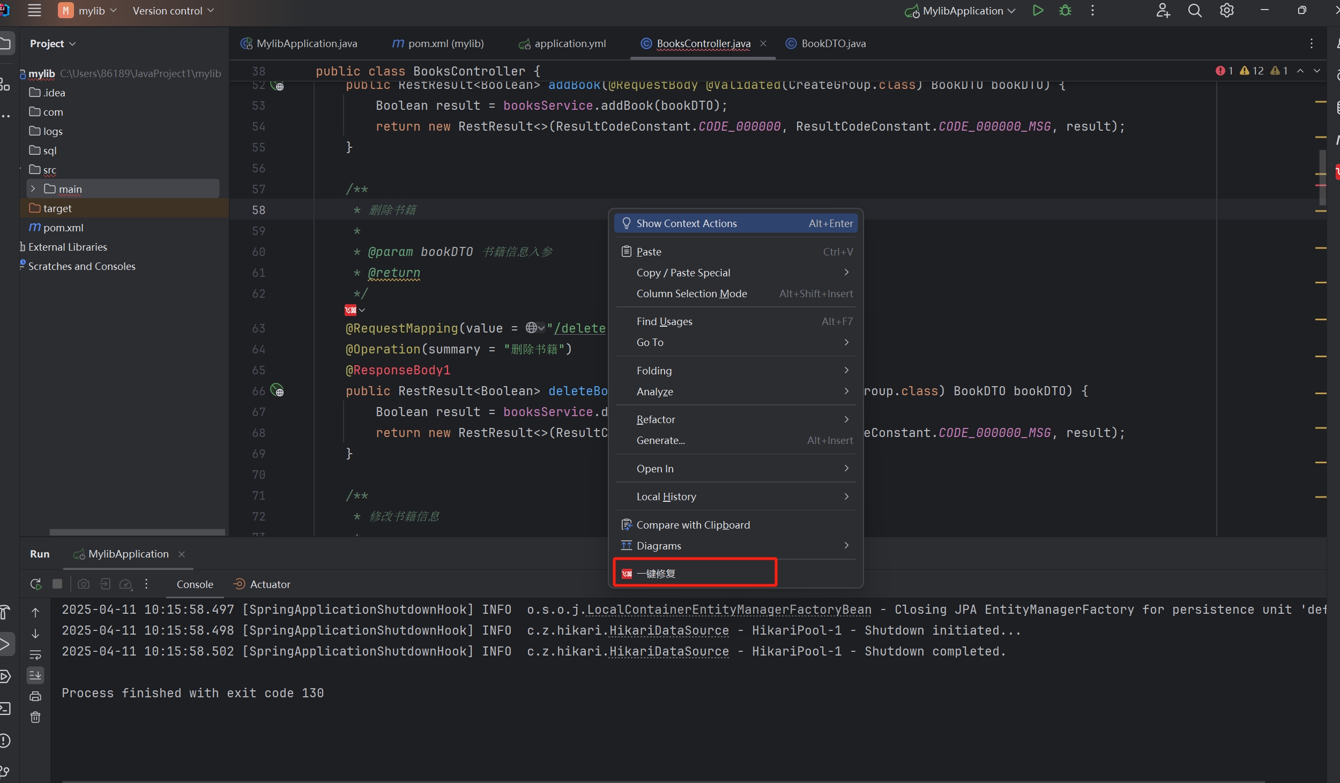Click the Print console output icon
Image resolution: width=1340 pixels, height=783 pixels.
35,696
